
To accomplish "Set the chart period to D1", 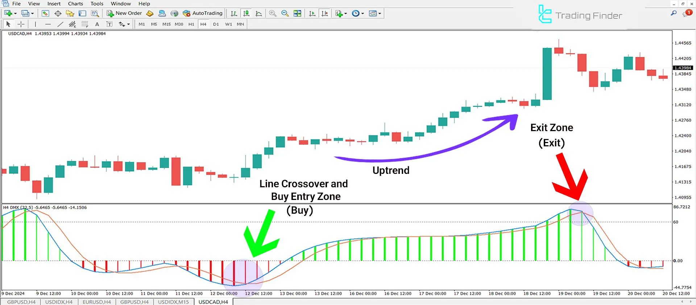I will tap(216, 24).
